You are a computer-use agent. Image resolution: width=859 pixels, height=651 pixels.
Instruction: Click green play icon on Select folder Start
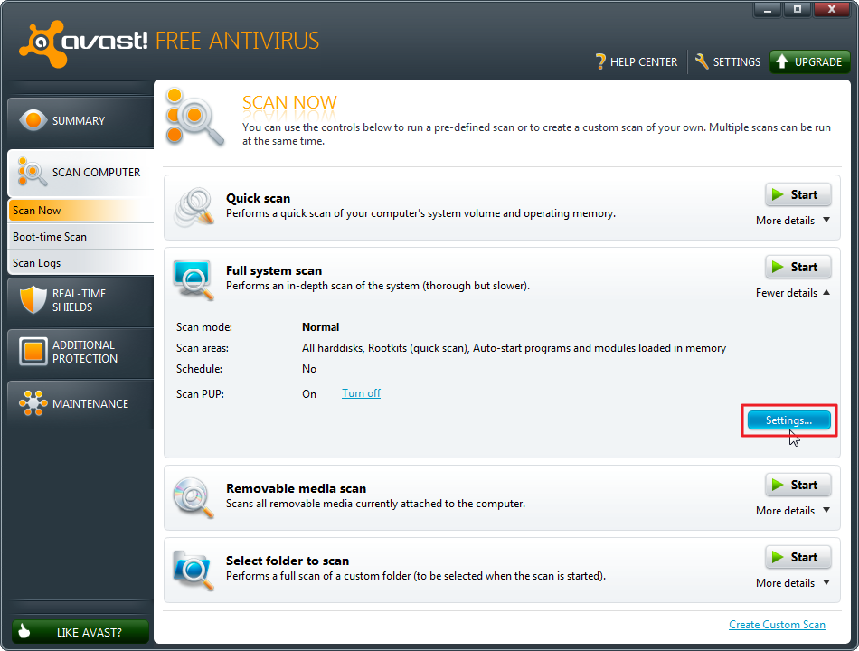[778, 557]
